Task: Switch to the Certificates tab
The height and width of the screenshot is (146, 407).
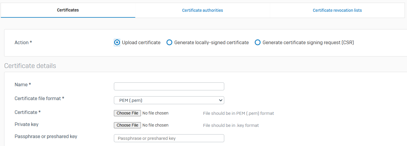Action: (x=68, y=10)
